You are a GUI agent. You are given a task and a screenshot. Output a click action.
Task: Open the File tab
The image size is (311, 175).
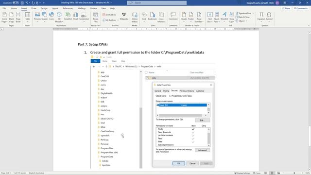point(4,8)
